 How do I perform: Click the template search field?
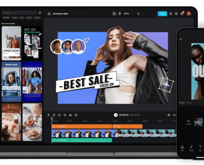[19, 13]
